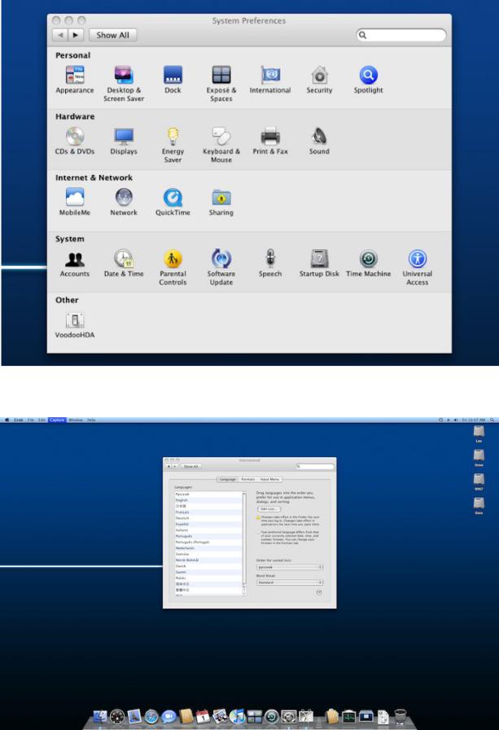Go forward in System Preferences toolbar
Image resolution: width=499 pixels, height=730 pixels.
(76, 35)
